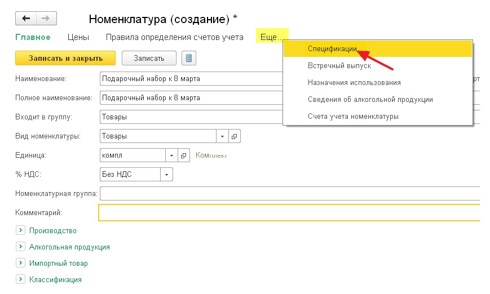Click the Импортный товар section link
Viewport: 490px width, 294px height.
(59, 263)
